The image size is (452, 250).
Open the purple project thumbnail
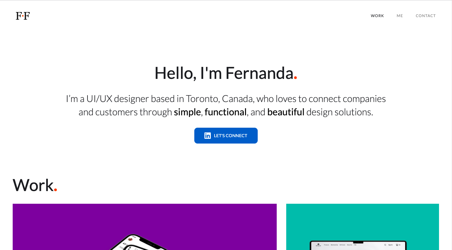pyautogui.click(x=145, y=227)
